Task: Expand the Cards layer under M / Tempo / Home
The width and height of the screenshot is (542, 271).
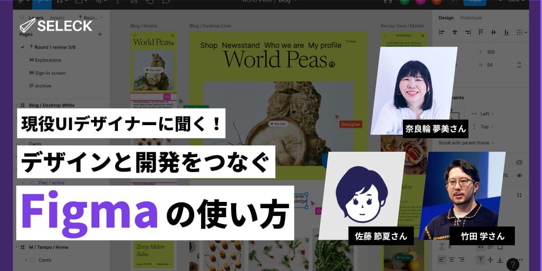Action: [26, 260]
